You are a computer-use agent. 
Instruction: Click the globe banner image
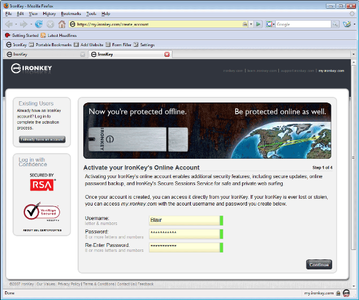[281, 140]
